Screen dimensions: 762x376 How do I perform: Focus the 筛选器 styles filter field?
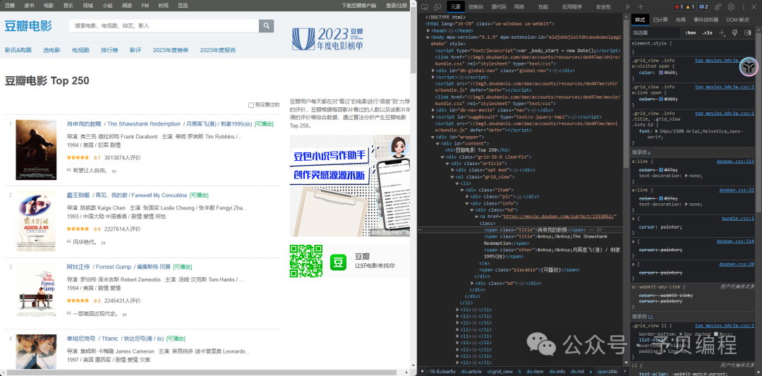point(655,32)
